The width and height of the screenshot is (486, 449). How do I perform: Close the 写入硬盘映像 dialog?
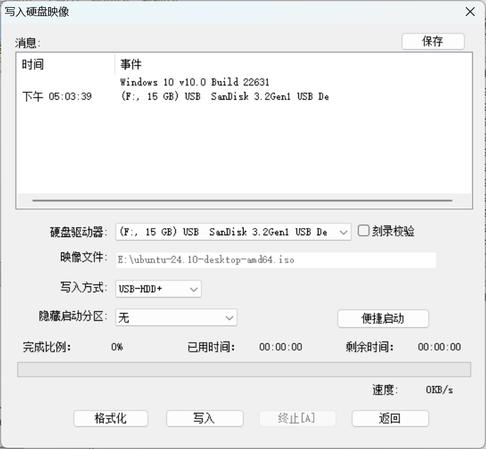(470, 12)
